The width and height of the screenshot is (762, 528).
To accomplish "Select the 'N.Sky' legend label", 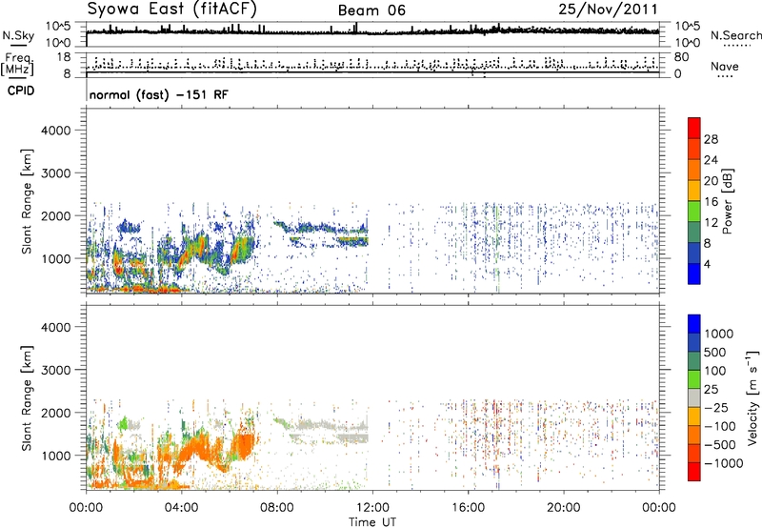I will pyautogui.click(x=18, y=36).
